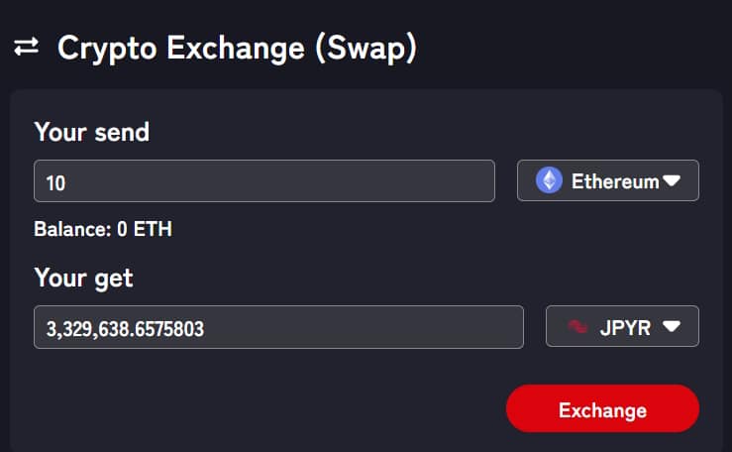Click the get amount field showing 3,329,638.6575803
The image size is (732, 452).
point(278,328)
